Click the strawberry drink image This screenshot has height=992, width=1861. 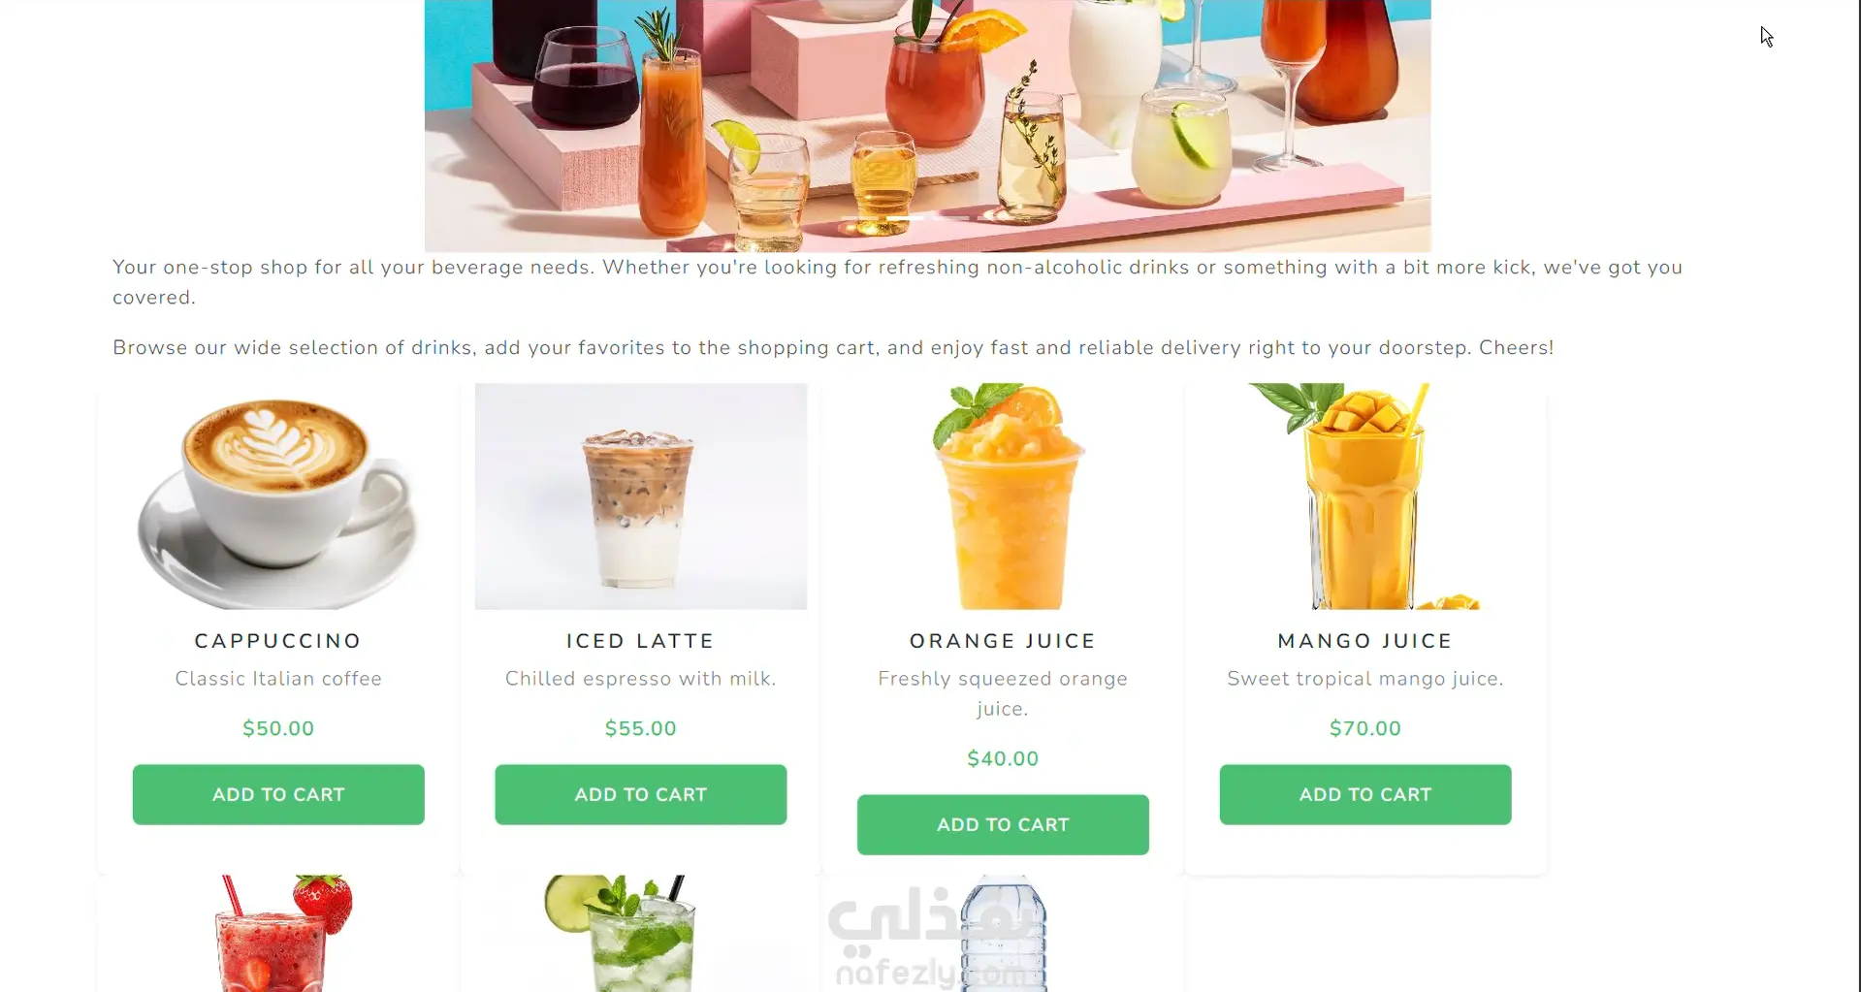point(278,934)
